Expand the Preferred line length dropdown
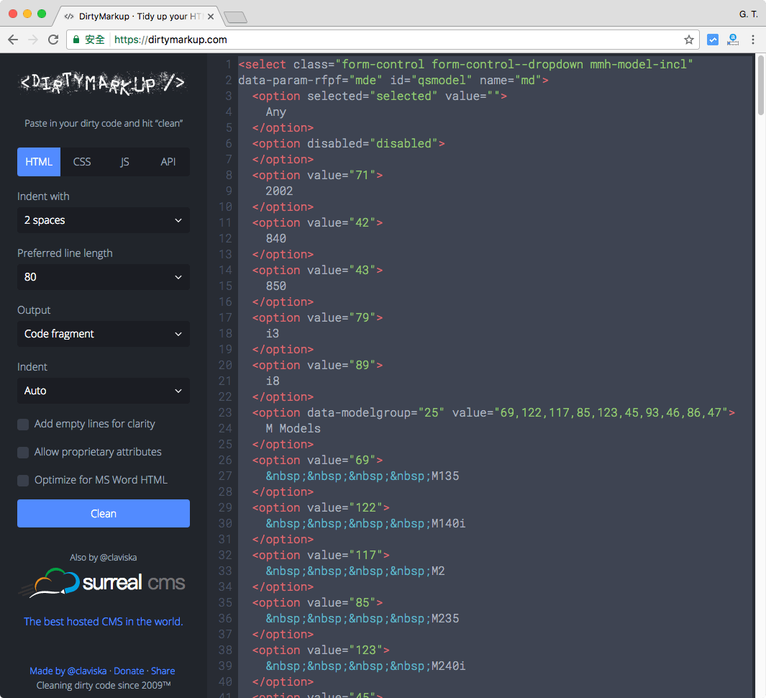 (x=104, y=277)
